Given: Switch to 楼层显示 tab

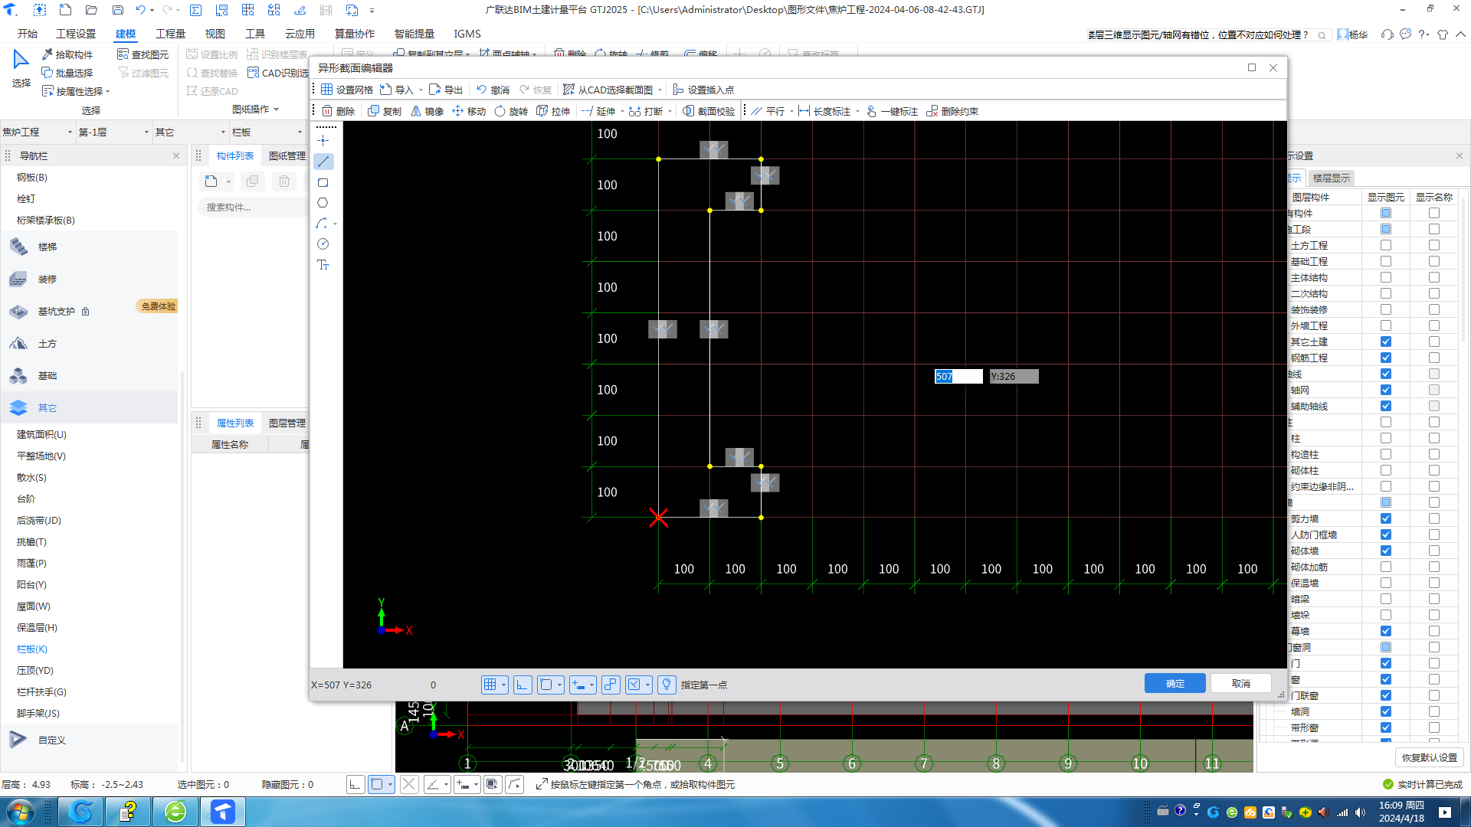Looking at the screenshot, I should click(x=1331, y=178).
